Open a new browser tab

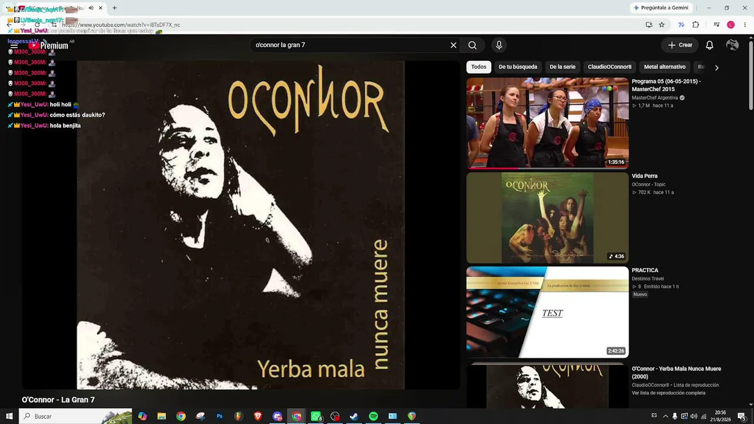pyautogui.click(x=114, y=8)
